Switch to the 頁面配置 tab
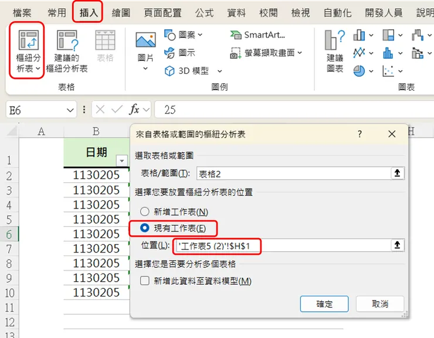434x338 pixels. tap(162, 13)
